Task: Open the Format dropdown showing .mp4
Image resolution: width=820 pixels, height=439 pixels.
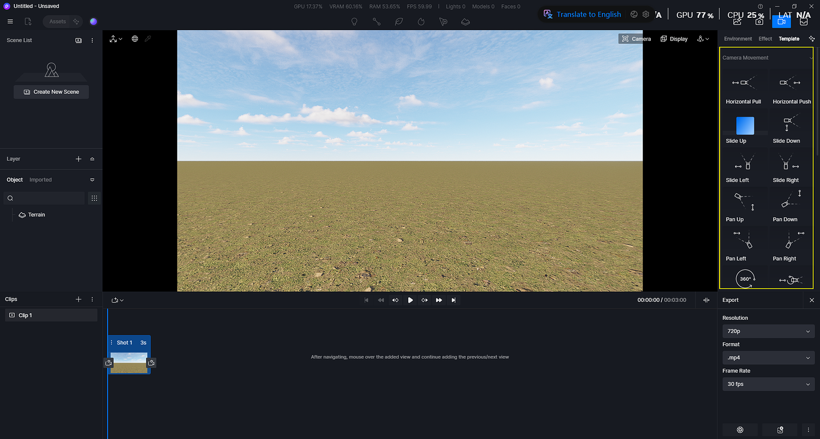Action: 768,357
